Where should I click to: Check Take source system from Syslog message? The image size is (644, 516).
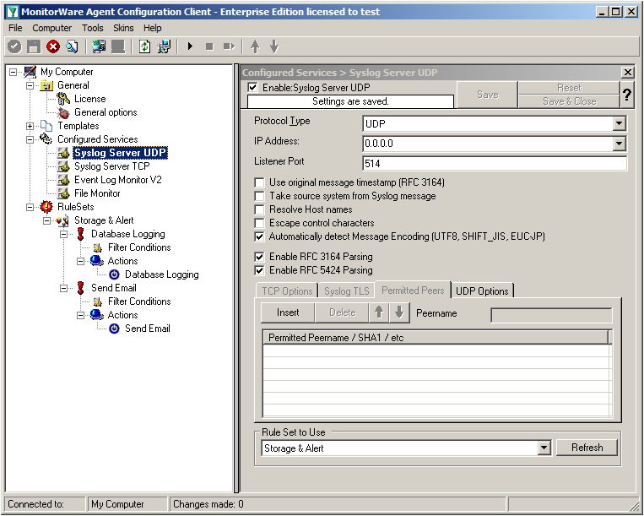[259, 196]
